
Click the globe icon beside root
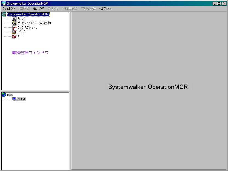(4, 95)
